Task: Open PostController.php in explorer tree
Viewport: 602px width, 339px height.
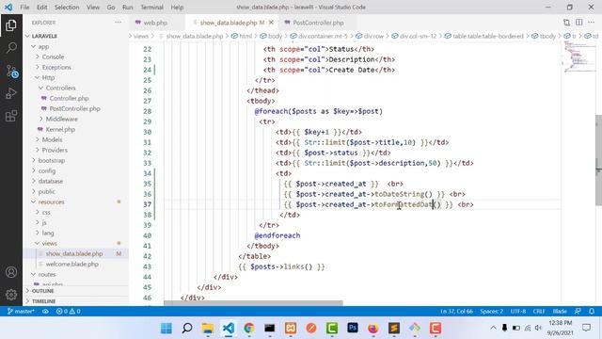Action: click(x=74, y=108)
